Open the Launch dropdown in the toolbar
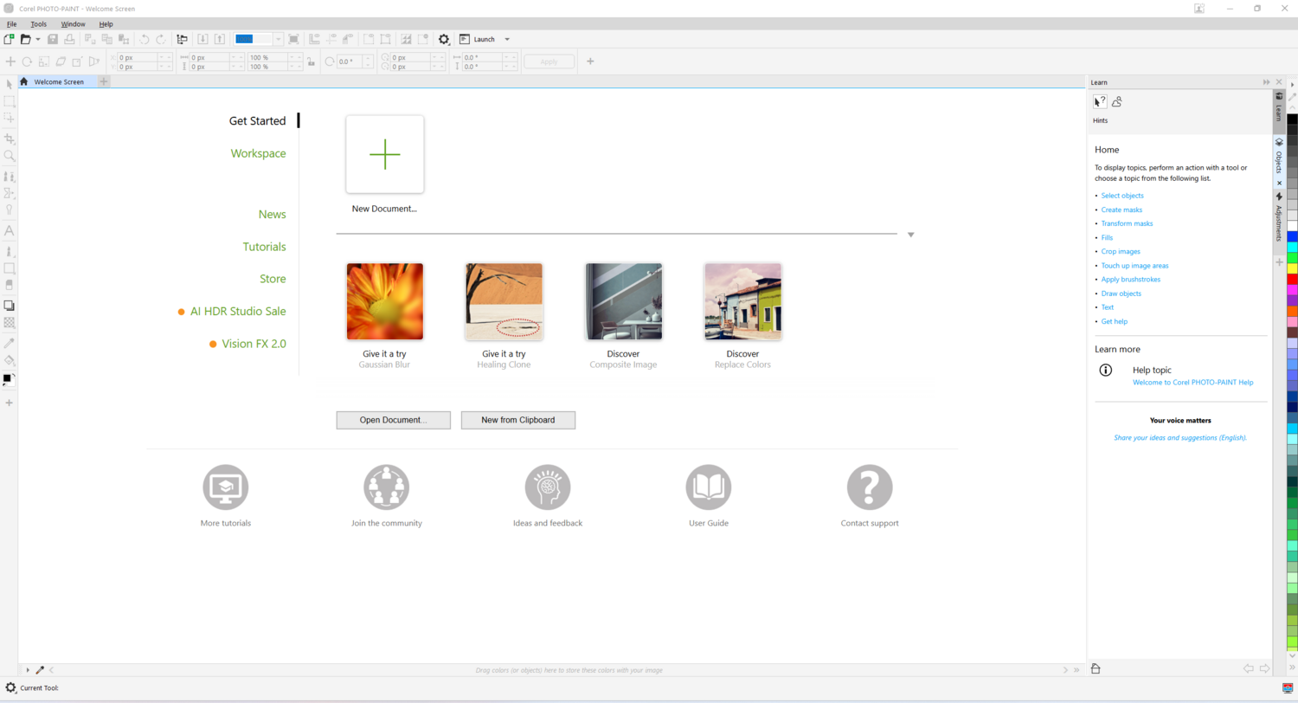Screen dimensions: 1298x703 pos(507,39)
